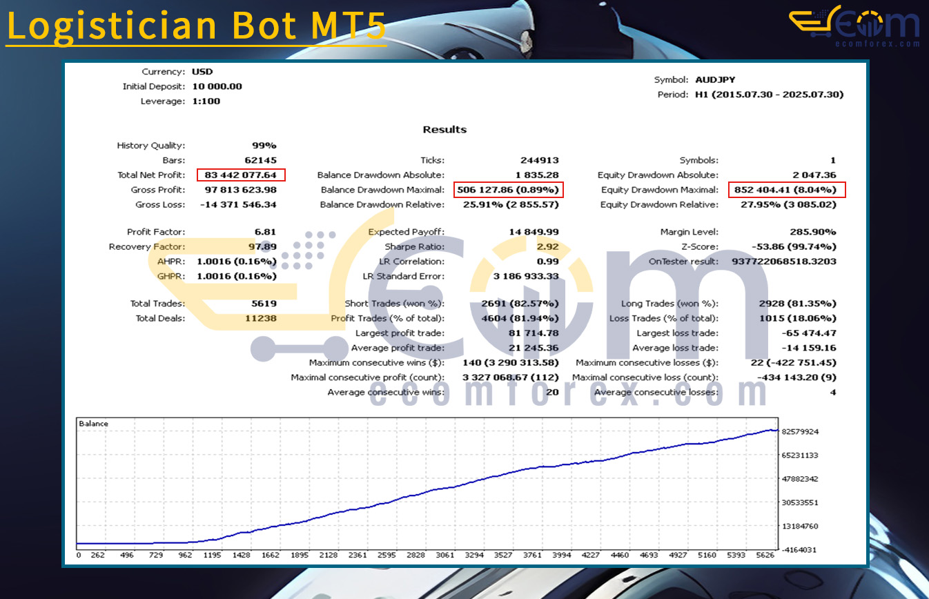Click Loss Trades value 1015 (18.06%)
929x599 pixels.
coord(797,319)
